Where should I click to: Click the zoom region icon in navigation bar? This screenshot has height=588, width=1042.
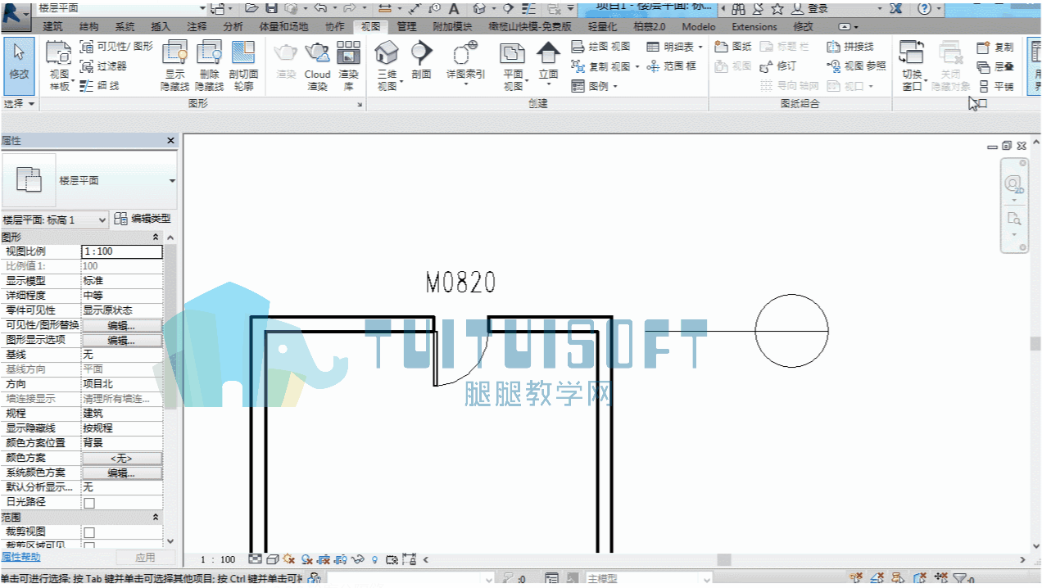click(1014, 219)
